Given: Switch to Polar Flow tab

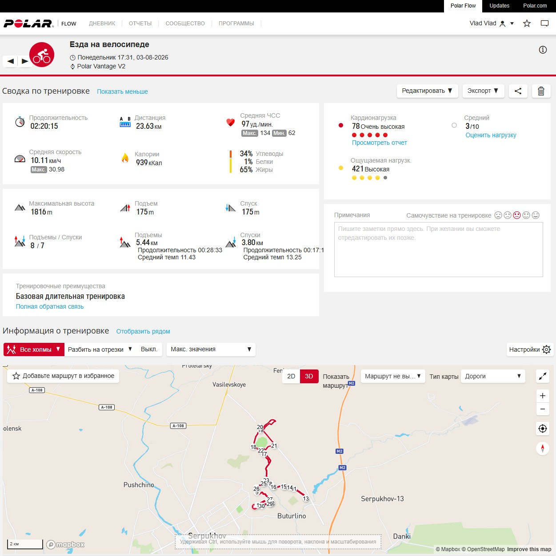Looking at the screenshot, I should (x=463, y=6).
